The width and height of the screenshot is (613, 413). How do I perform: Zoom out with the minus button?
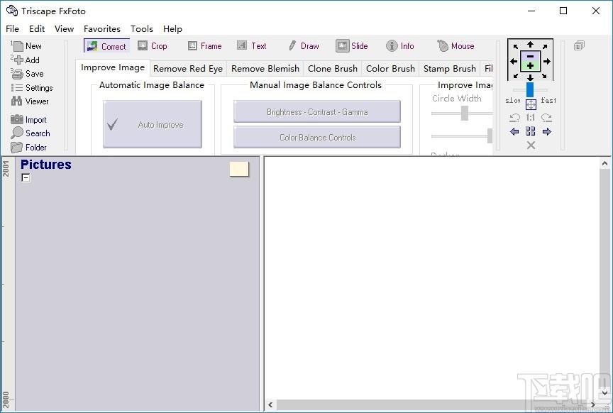pyautogui.click(x=530, y=56)
